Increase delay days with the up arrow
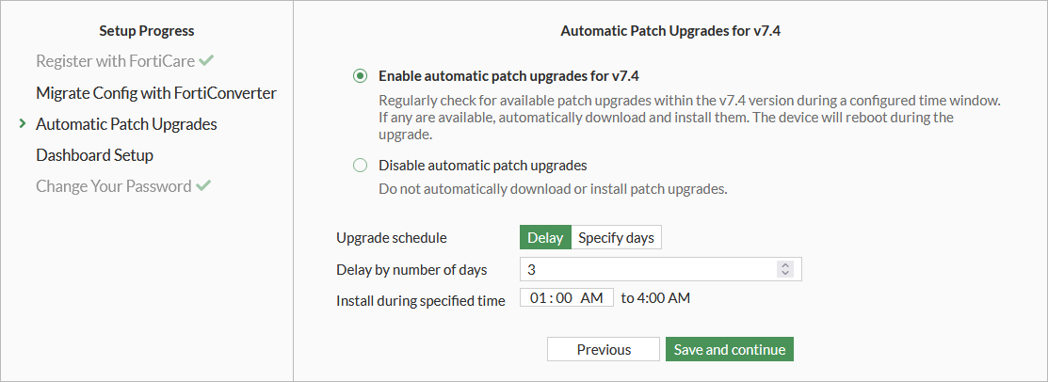 click(x=785, y=265)
